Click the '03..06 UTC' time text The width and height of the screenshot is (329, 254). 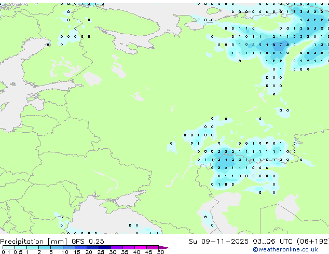272,242
